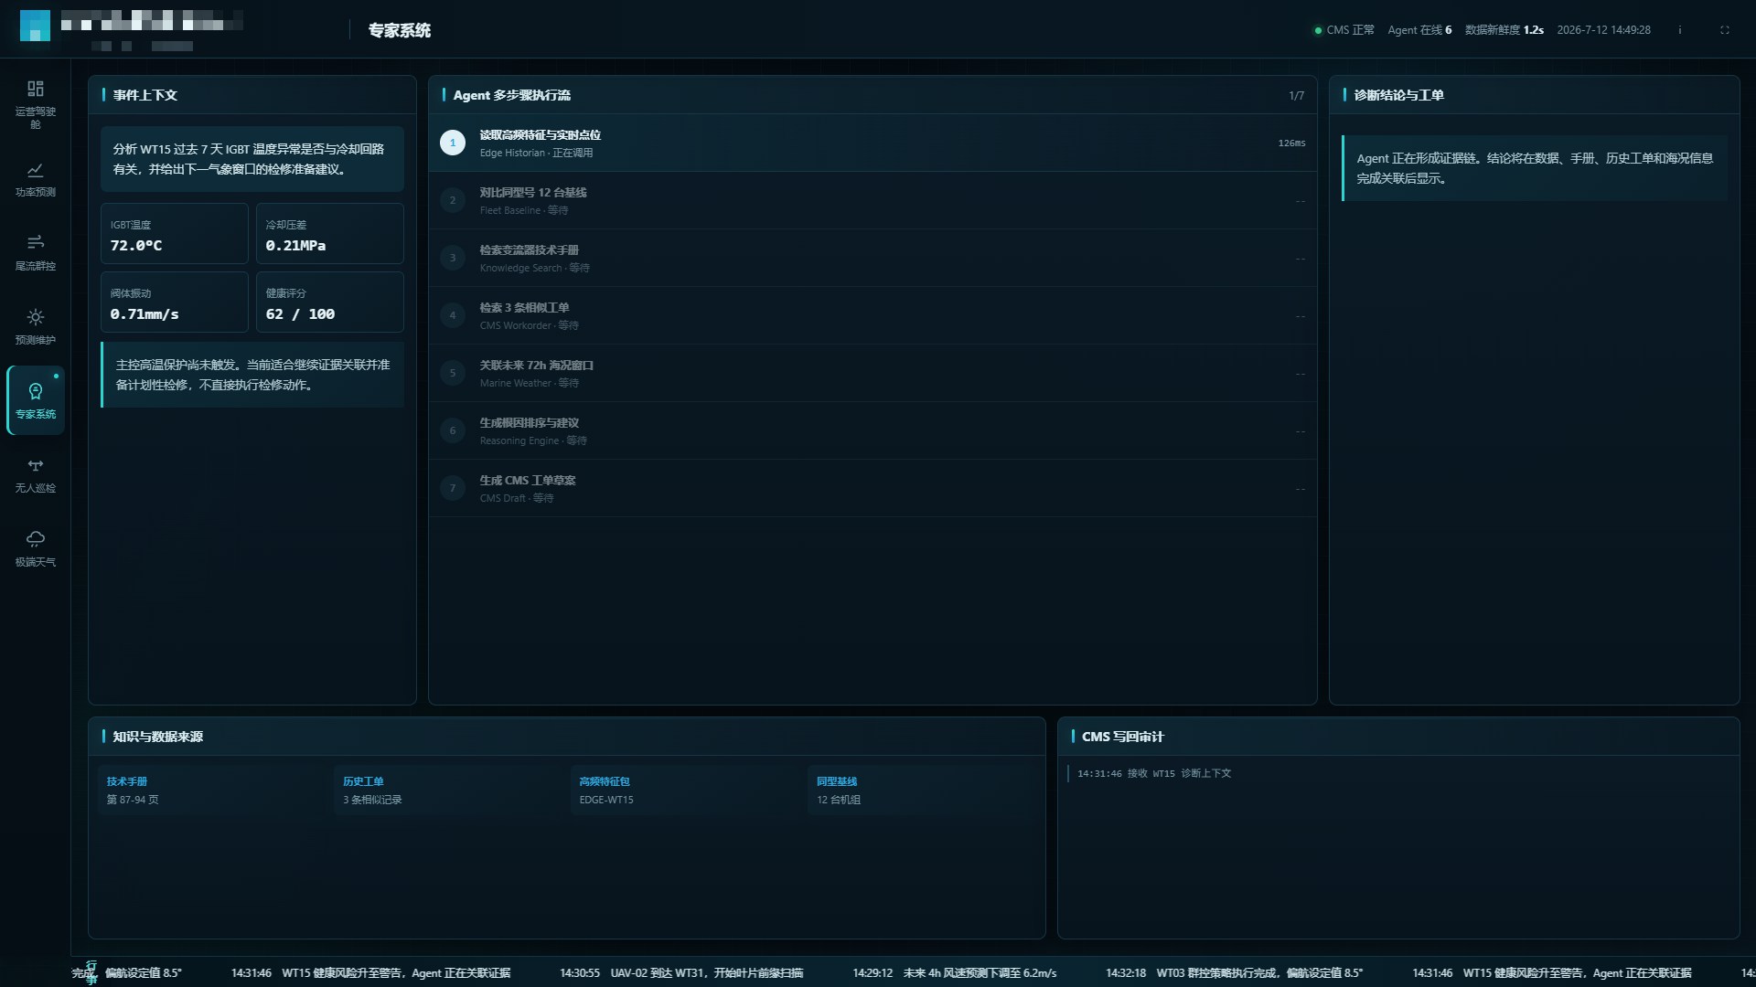Viewport: 1756px width, 987px height.
Task: Click the 数据新鲜度 1.2s indicator
Action: click(1504, 30)
